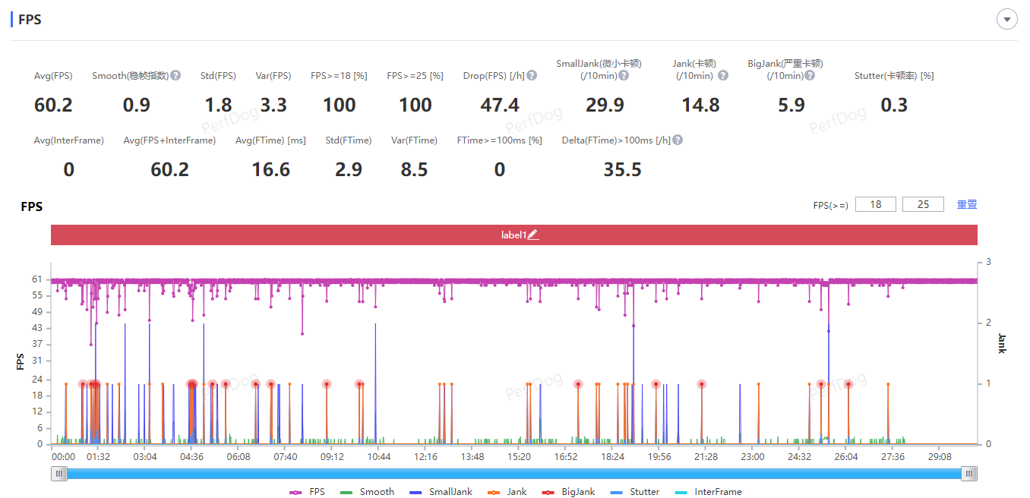Click the FPS threshold field showing 25
The image size is (1030, 498).
[x=923, y=204]
